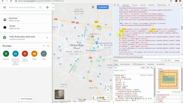Image resolution: width=183 pixels, height=103 pixels.
Task: Go to previous search result
Action: (x=166, y=60)
